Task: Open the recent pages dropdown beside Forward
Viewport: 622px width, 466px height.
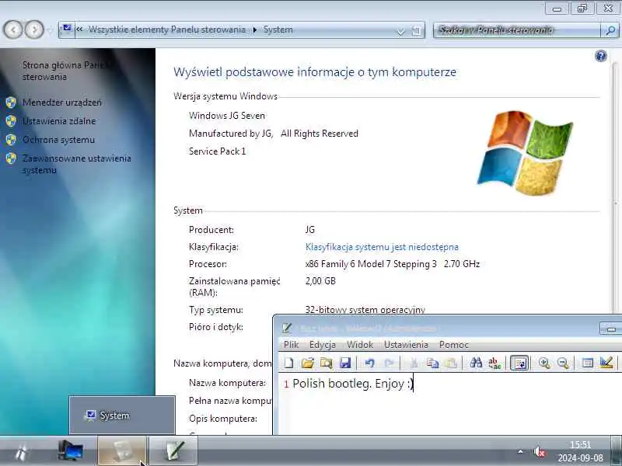Action: [x=50, y=30]
